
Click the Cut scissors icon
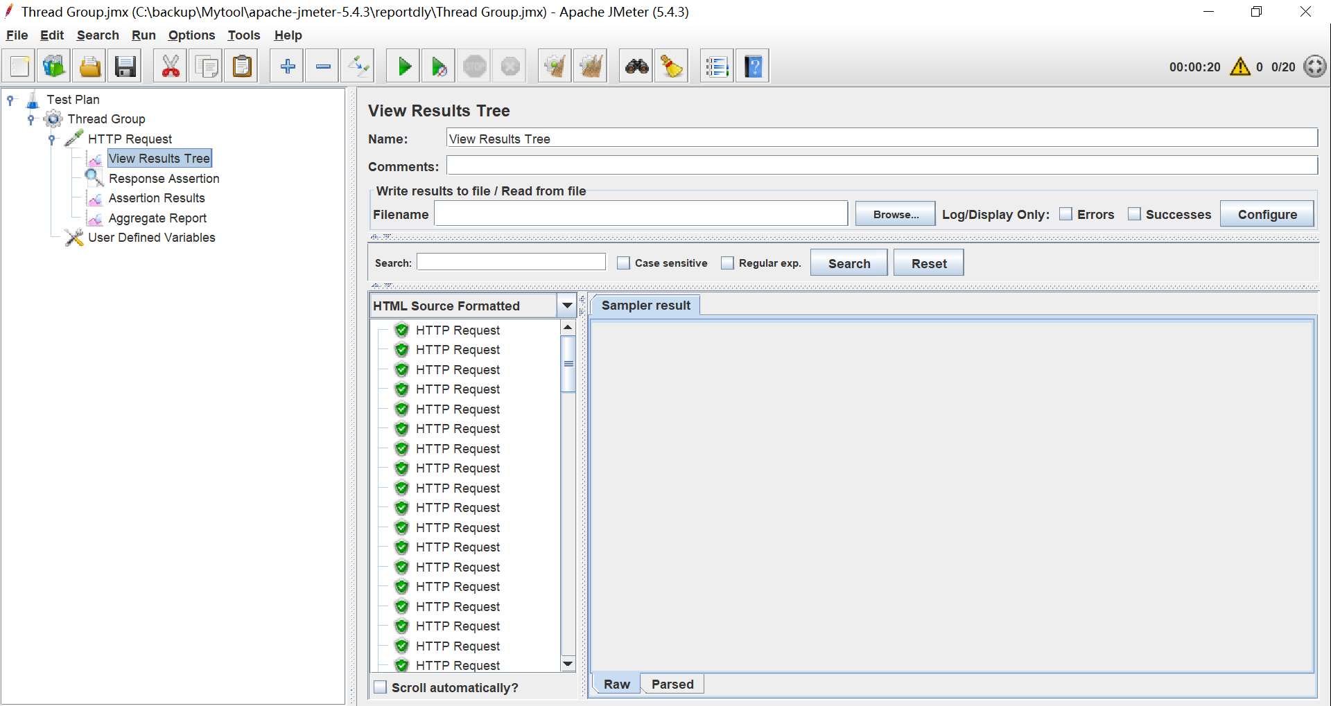(171, 67)
